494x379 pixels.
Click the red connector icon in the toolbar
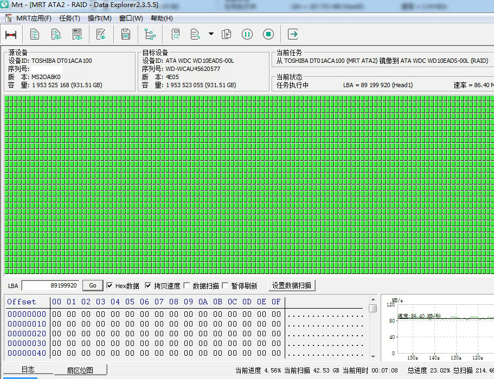click(11, 34)
